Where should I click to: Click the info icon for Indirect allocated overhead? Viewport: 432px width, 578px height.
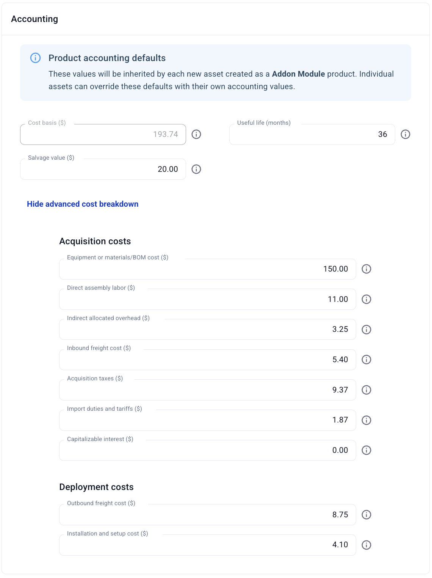pyautogui.click(x=366, y=329)
